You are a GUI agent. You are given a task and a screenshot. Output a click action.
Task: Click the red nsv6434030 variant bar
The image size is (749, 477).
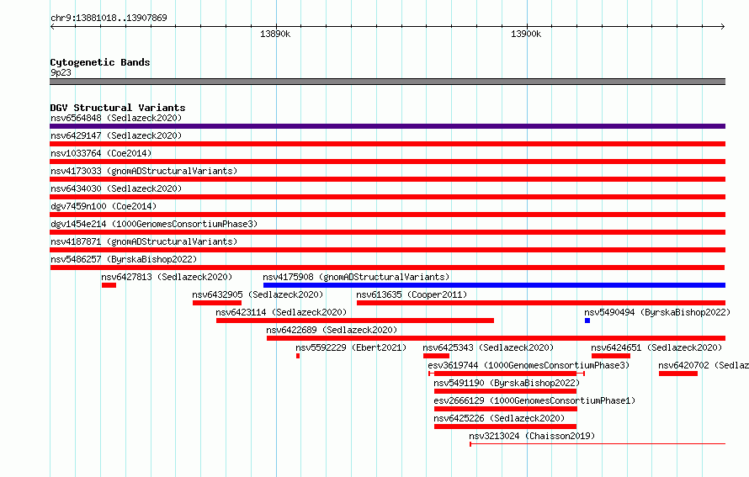coord(387,197)
